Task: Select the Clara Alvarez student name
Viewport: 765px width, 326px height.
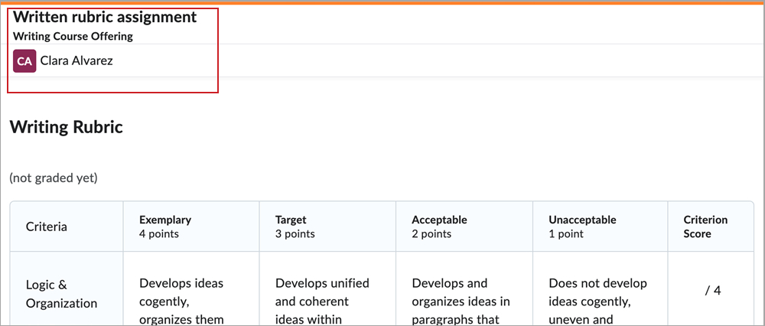Action: click(76, 61)
